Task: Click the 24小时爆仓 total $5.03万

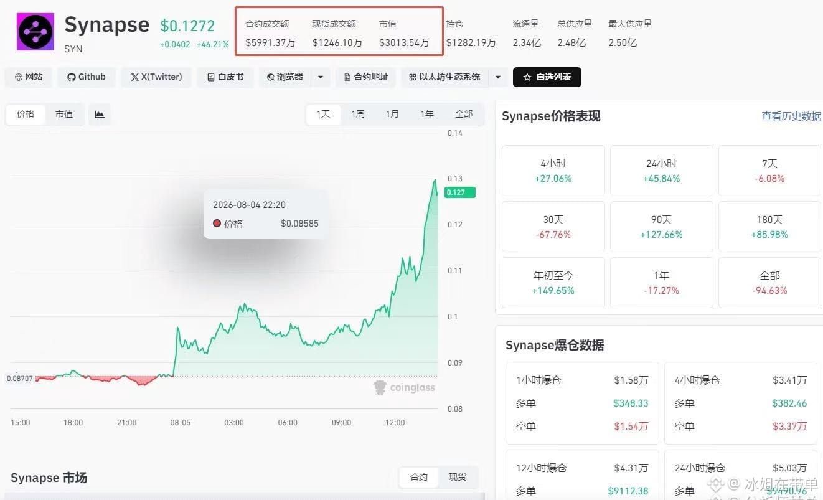Action: 789,468
